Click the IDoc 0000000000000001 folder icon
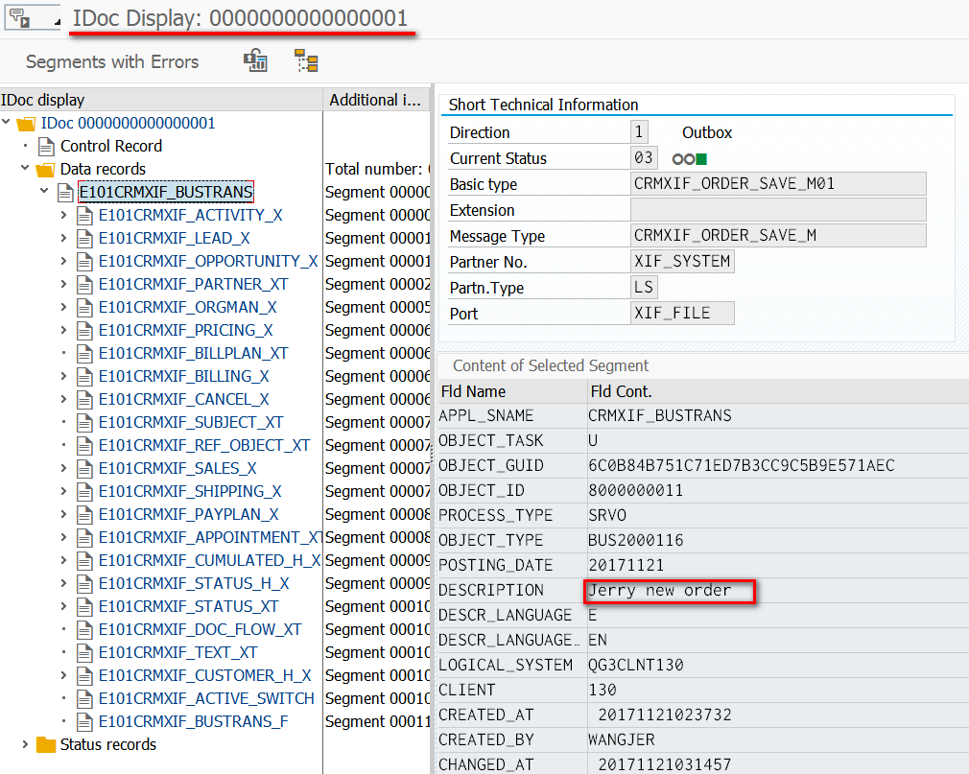The width and height of the screenshot is (969, 774). pos(26,124)
